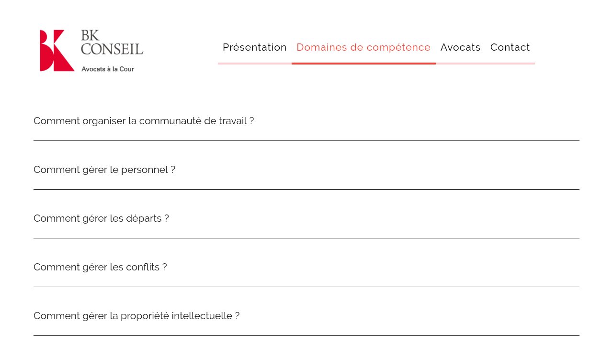This screenshot has height=344, width=613.
Task: Click the divider line under the départs question
Action: [306, 238]
